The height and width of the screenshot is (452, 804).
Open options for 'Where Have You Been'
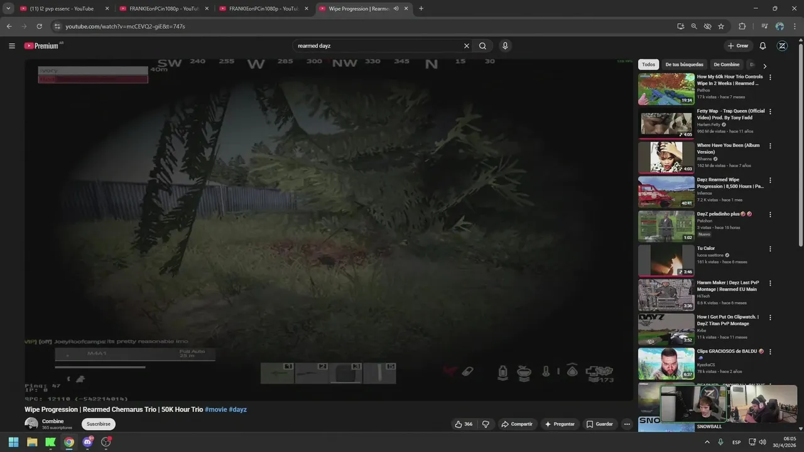pyautogui.click(x=770, y=146)
